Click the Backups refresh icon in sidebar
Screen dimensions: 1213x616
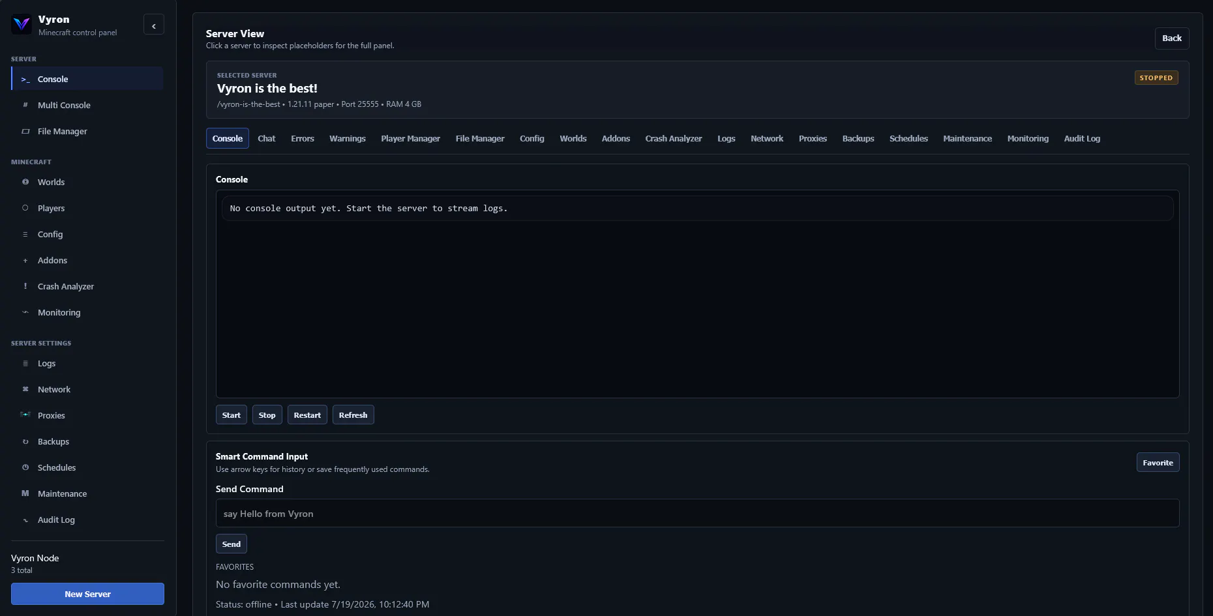point(25,441)
